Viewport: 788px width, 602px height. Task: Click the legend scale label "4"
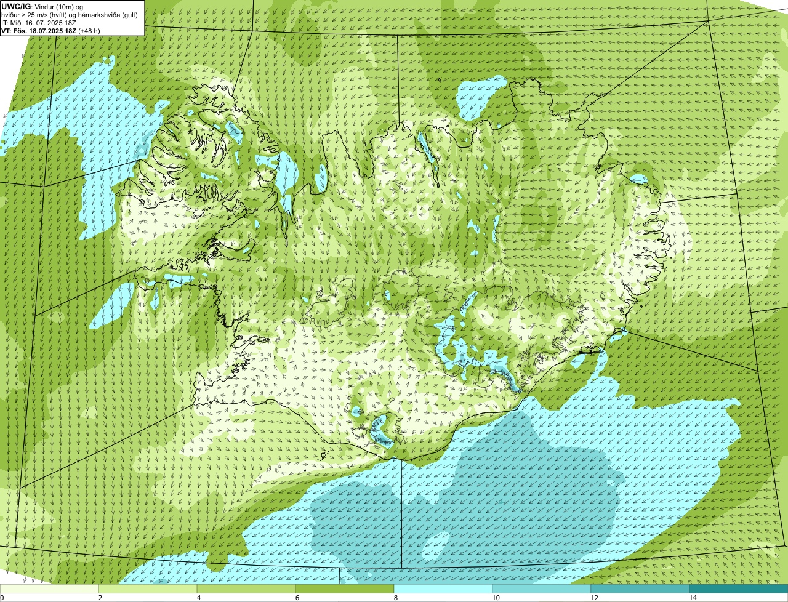(199, 598)
